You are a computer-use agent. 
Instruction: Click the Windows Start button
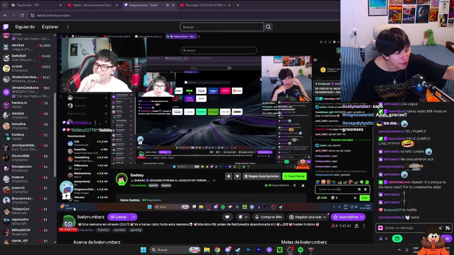click(143, 250)
